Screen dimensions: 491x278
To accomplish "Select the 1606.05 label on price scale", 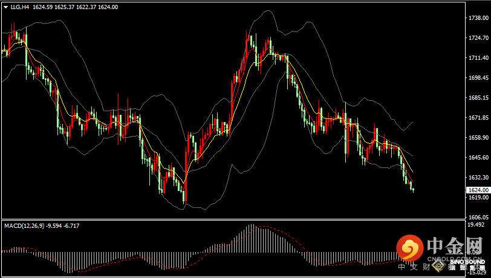I will [479, 217].
